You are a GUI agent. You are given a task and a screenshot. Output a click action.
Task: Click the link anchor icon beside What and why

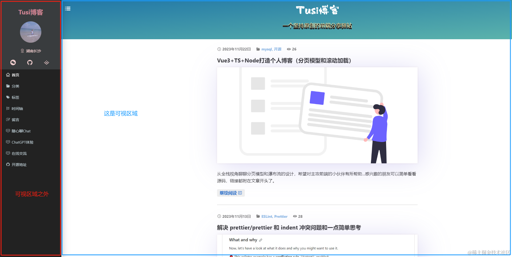point(261,240)
